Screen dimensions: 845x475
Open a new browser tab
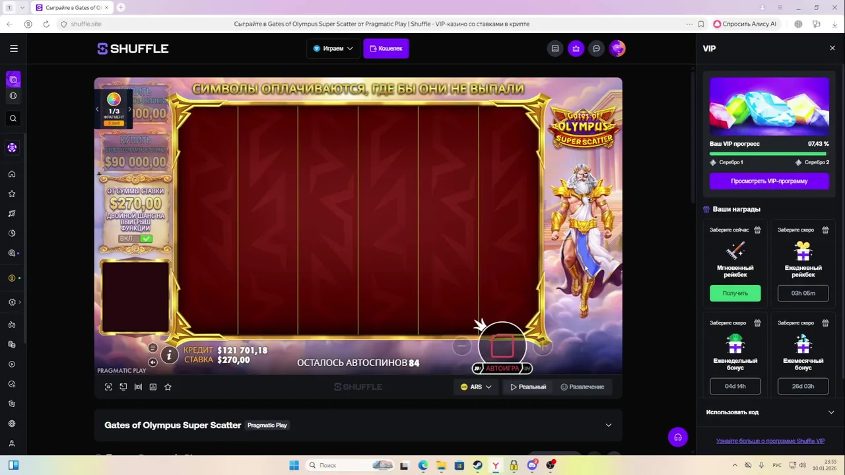[x=121, y=7]
